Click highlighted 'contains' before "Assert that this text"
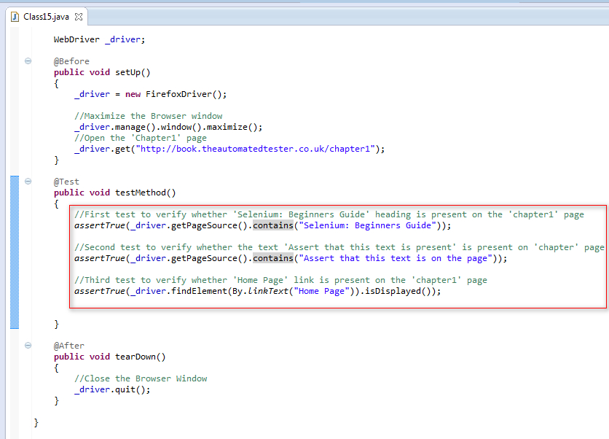This screenshot has width=609, height=439. [x=273, y=258]
